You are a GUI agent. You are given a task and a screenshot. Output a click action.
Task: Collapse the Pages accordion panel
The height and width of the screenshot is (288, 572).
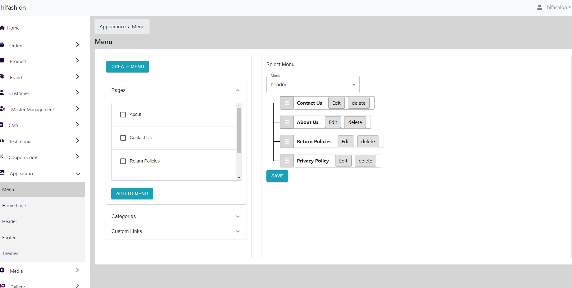(x=238, y=90)
